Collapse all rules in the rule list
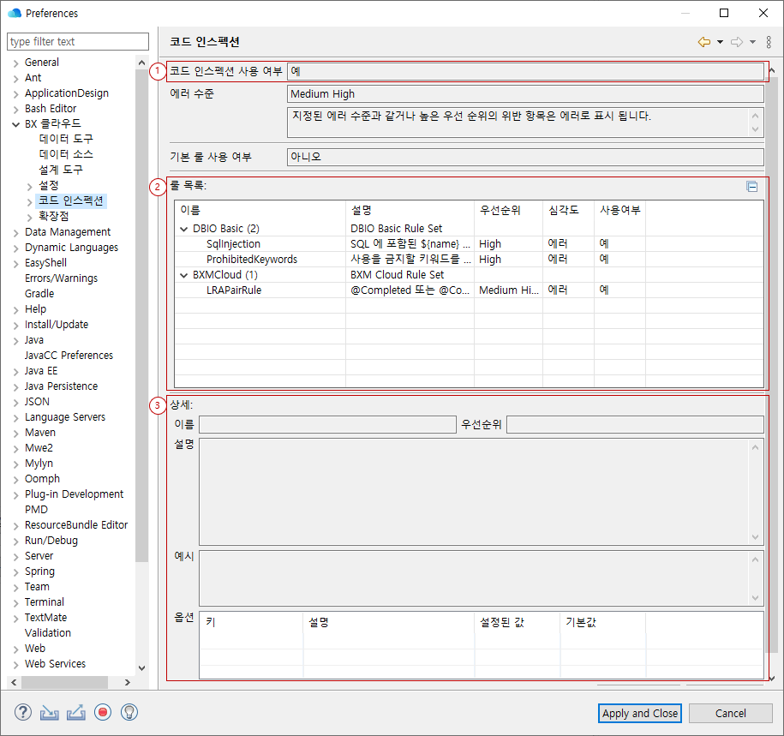 pos(751,186)
